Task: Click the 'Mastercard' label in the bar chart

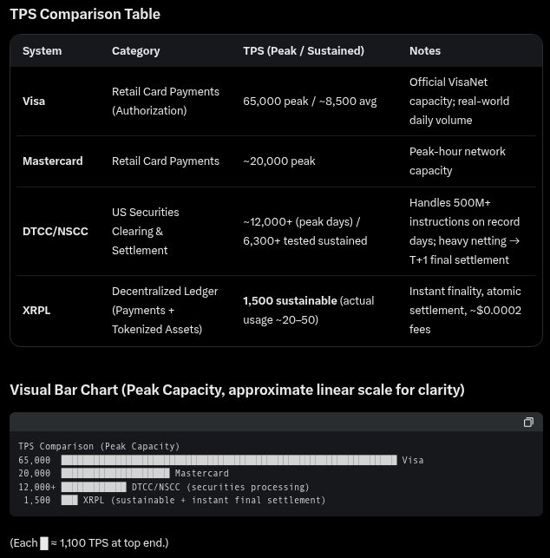Action: [x=202, y=473]
